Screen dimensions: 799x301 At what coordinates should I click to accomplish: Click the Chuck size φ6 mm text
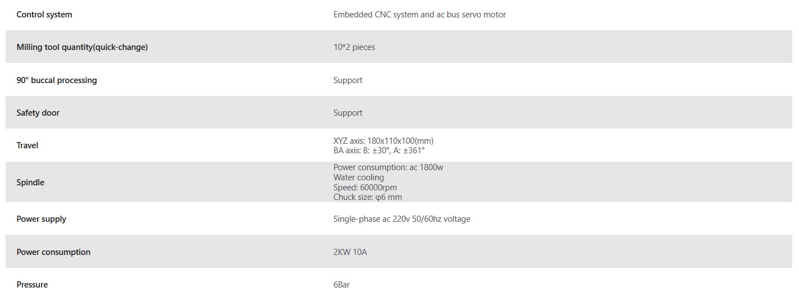click(x=367, y=197)
